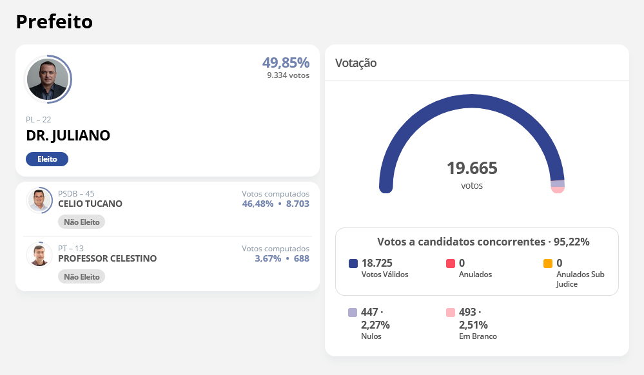Image resolution: width=644 pixels, height=375 pixels.
Task: Click the CELIO TUCANO candidate name
Action: click(90, 204)
